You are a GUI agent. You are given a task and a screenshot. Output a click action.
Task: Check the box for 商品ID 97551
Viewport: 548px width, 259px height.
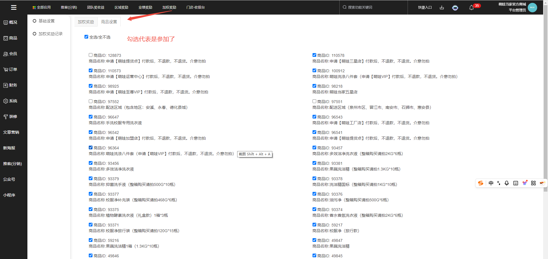pyautogui.click(x=314, y=101)
